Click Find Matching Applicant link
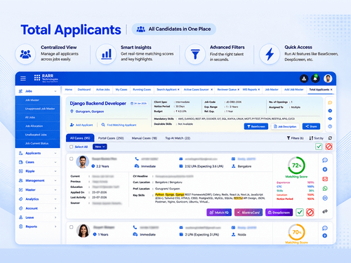Image resolution: width=351 pixels, height=263 pixels. (x=119, y=125)
